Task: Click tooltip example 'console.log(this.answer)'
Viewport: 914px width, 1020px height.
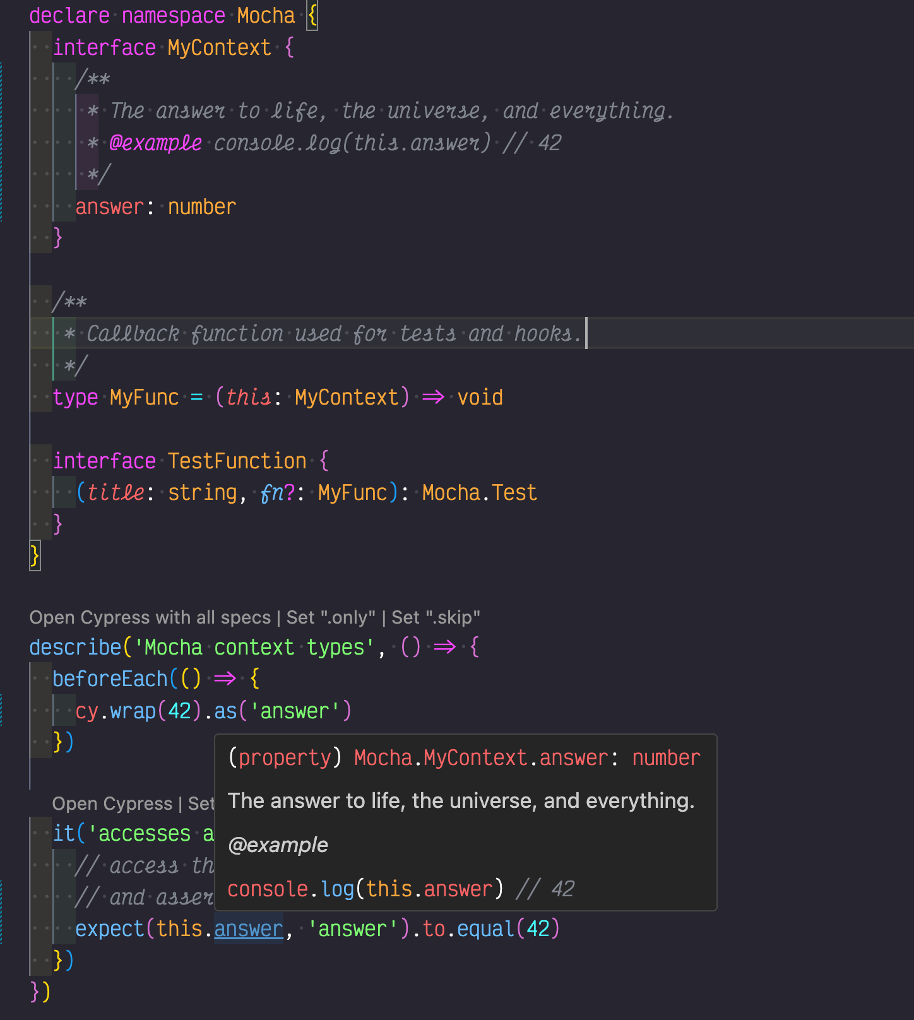Action: click(x=365, y=889)
